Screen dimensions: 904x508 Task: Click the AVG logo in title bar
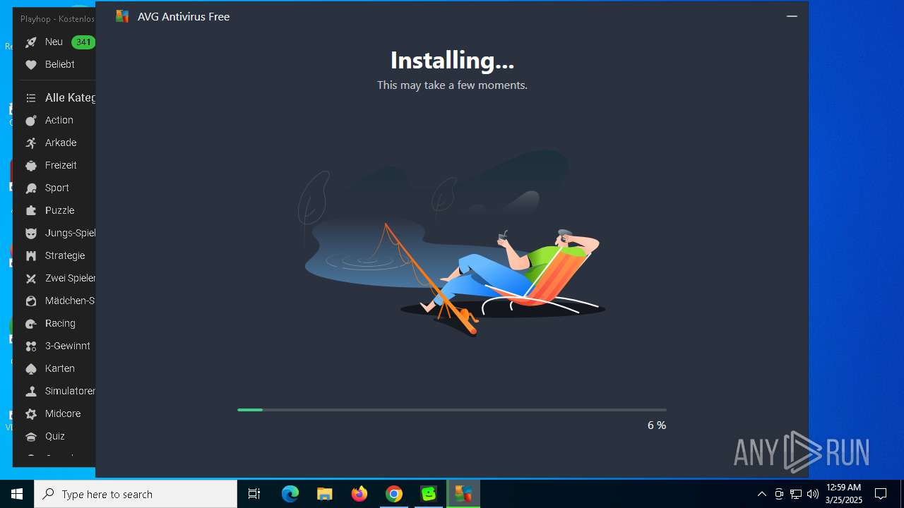tap(122, 16)
